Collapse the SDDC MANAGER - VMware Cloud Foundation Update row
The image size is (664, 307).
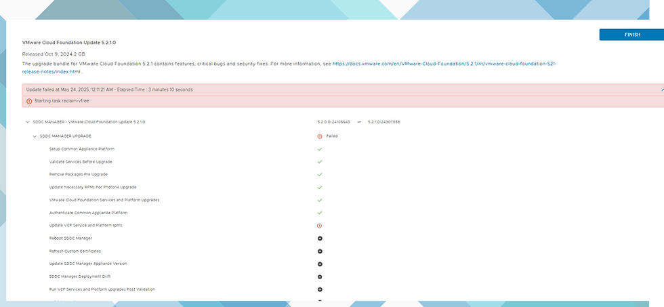pyautogui.click(x=28, y=122)
